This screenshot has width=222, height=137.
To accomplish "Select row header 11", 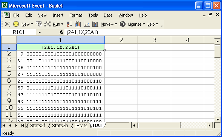I will click(9, 115).
